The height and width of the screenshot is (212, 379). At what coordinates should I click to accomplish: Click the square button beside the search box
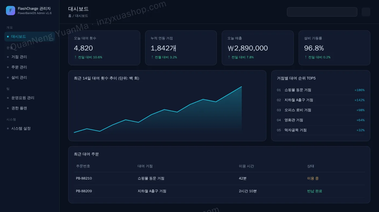pos(366,12)
